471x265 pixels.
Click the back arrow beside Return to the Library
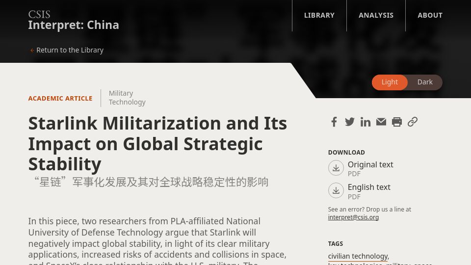[x=32, y=50]
